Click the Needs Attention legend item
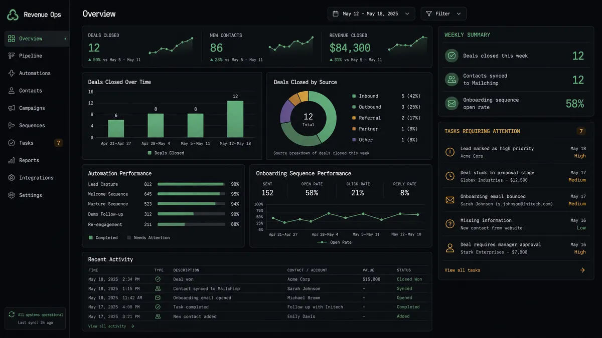602x338 pixels. (148, 238)
